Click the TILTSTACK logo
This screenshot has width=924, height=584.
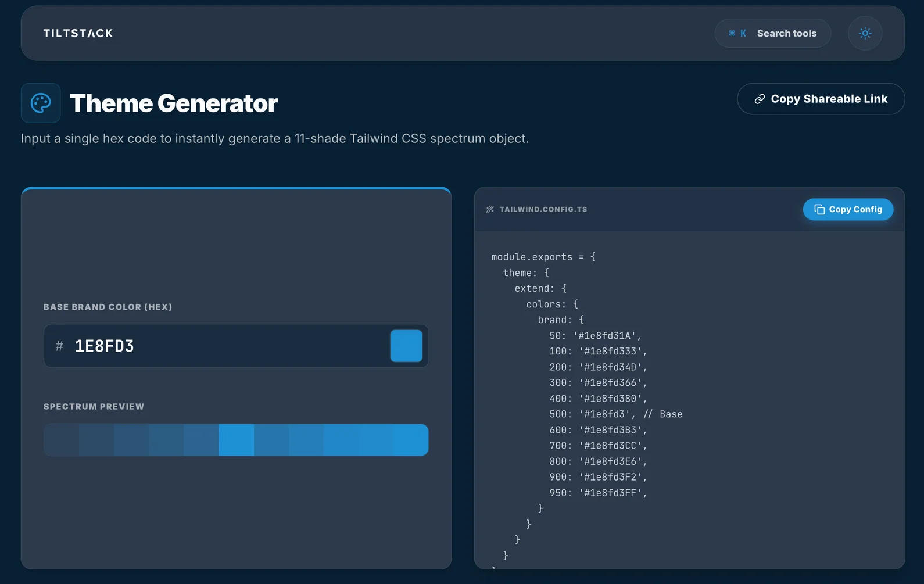(78, 34)
